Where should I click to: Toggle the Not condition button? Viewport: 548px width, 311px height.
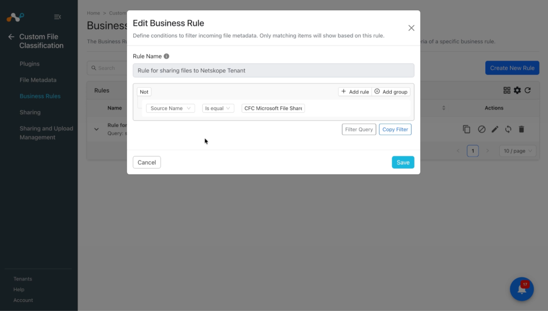144,92
